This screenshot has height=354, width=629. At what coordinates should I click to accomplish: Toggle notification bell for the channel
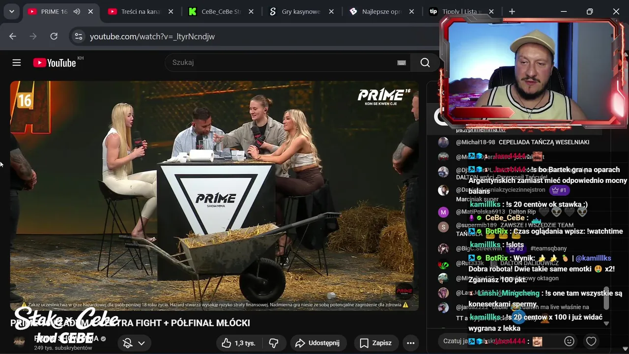click(x=128, y=343)
